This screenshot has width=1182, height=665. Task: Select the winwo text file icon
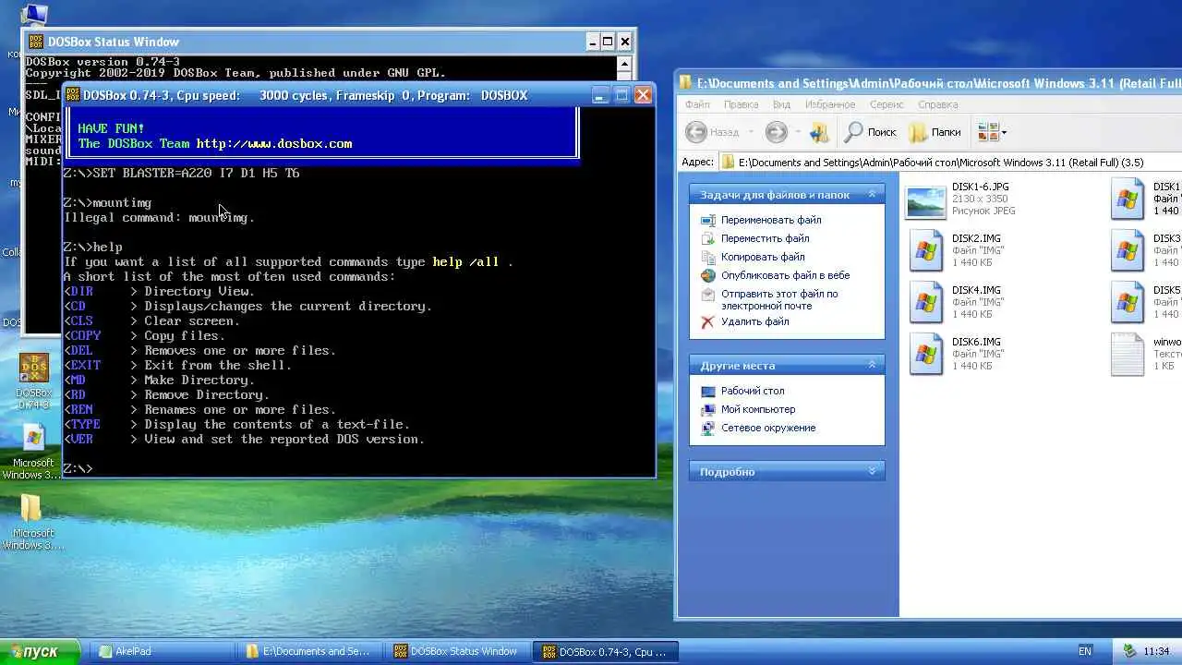[x=1127, y=356]
